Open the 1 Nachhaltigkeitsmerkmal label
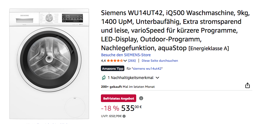This screenshot has width=255, height=124. [130, 78]
